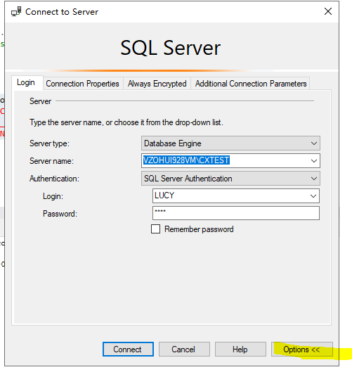
Task: Open the Login dropdown arrow
Action: (313, 196)
